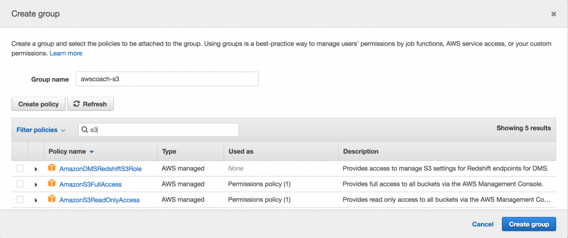This screenshot has width=568, height=238.
Task: Open the AmazonS3FullAccess policy link
Action: tap(90, 184)
